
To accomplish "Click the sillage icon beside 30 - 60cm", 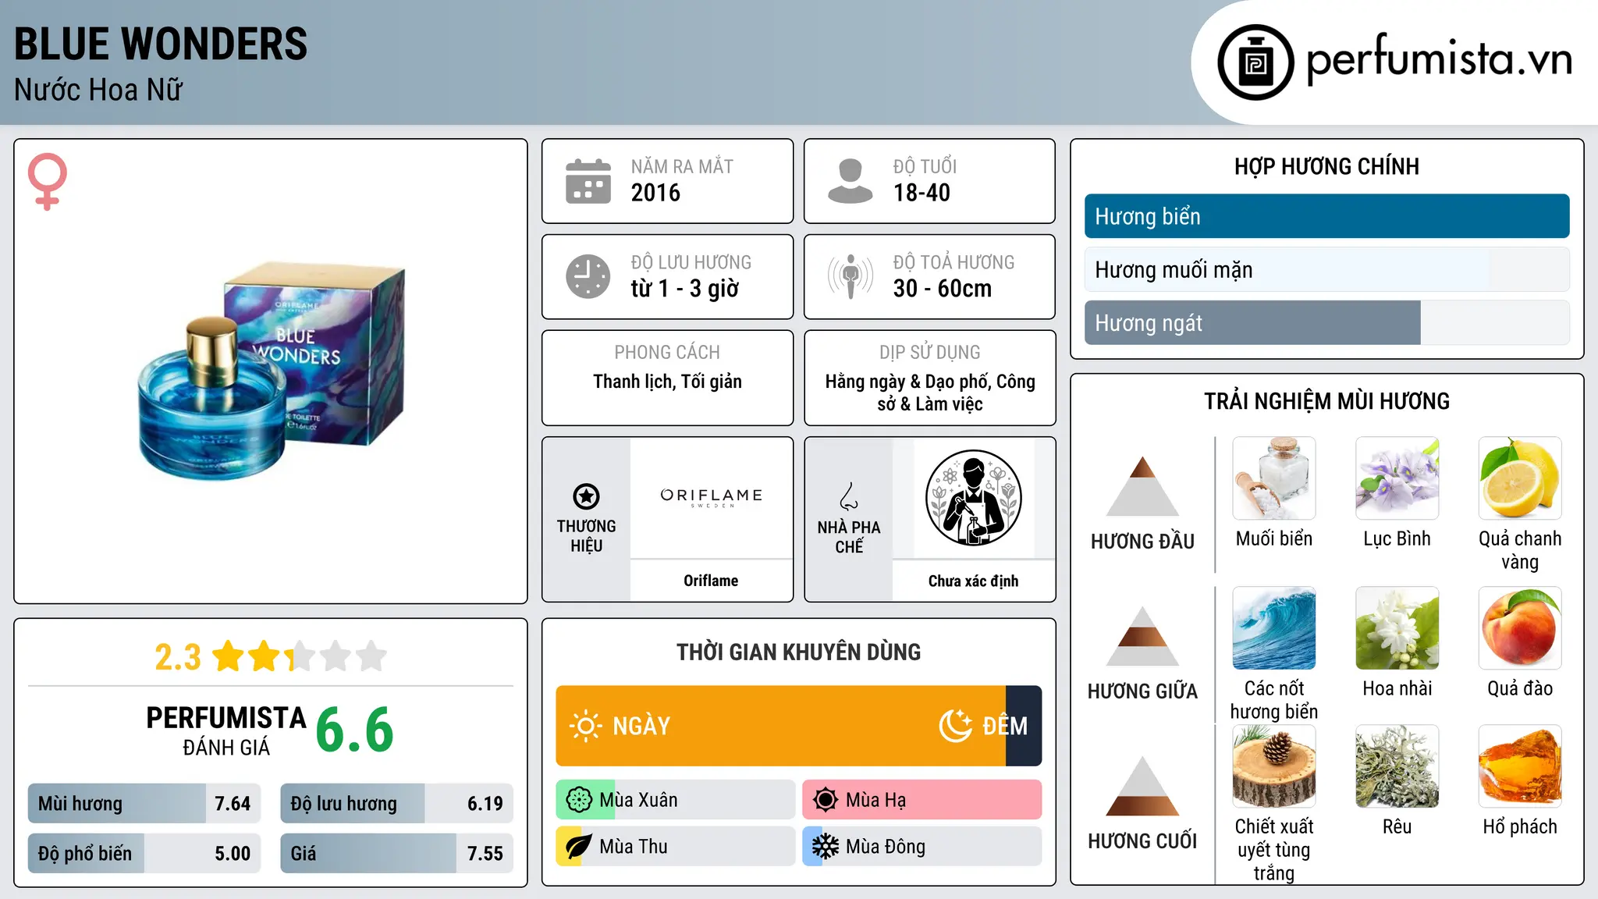I will click(x=850, y=276).
